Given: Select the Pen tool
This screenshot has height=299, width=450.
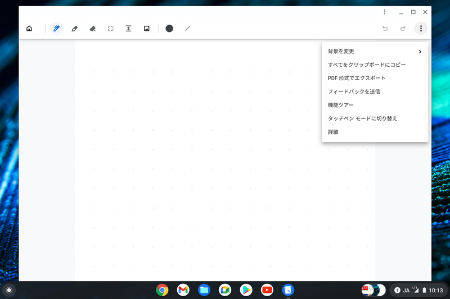Looking at the screenshot, I should pos(57,28).
